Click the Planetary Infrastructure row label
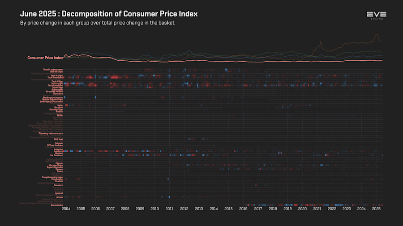The image size is (403, 226). 51,134
